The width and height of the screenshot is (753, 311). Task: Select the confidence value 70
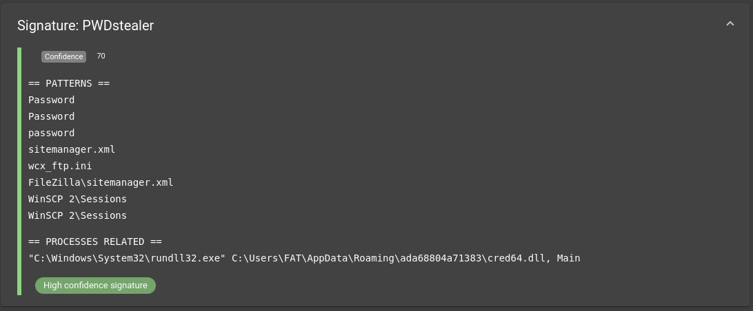coord(101,56)
